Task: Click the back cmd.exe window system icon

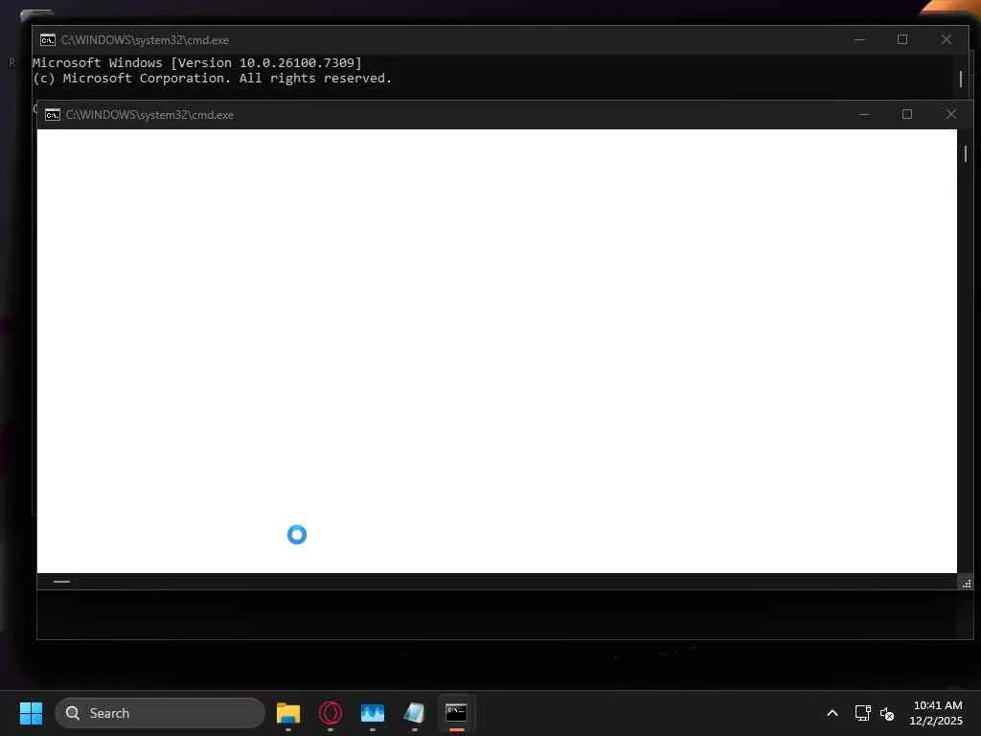Action: coord(48,40)
